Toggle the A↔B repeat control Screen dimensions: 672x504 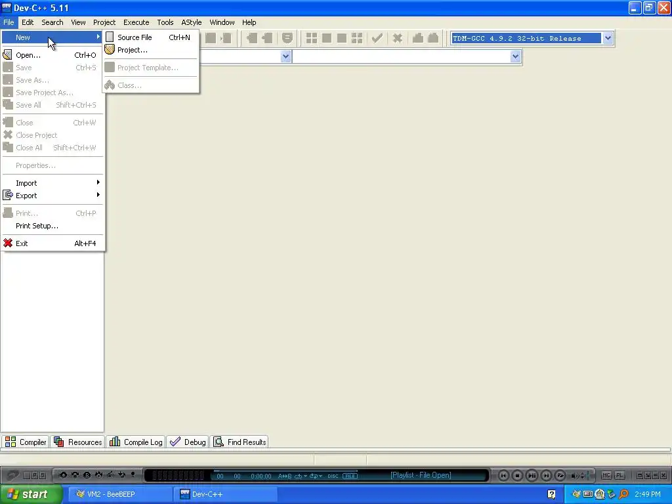pos(285,476)
